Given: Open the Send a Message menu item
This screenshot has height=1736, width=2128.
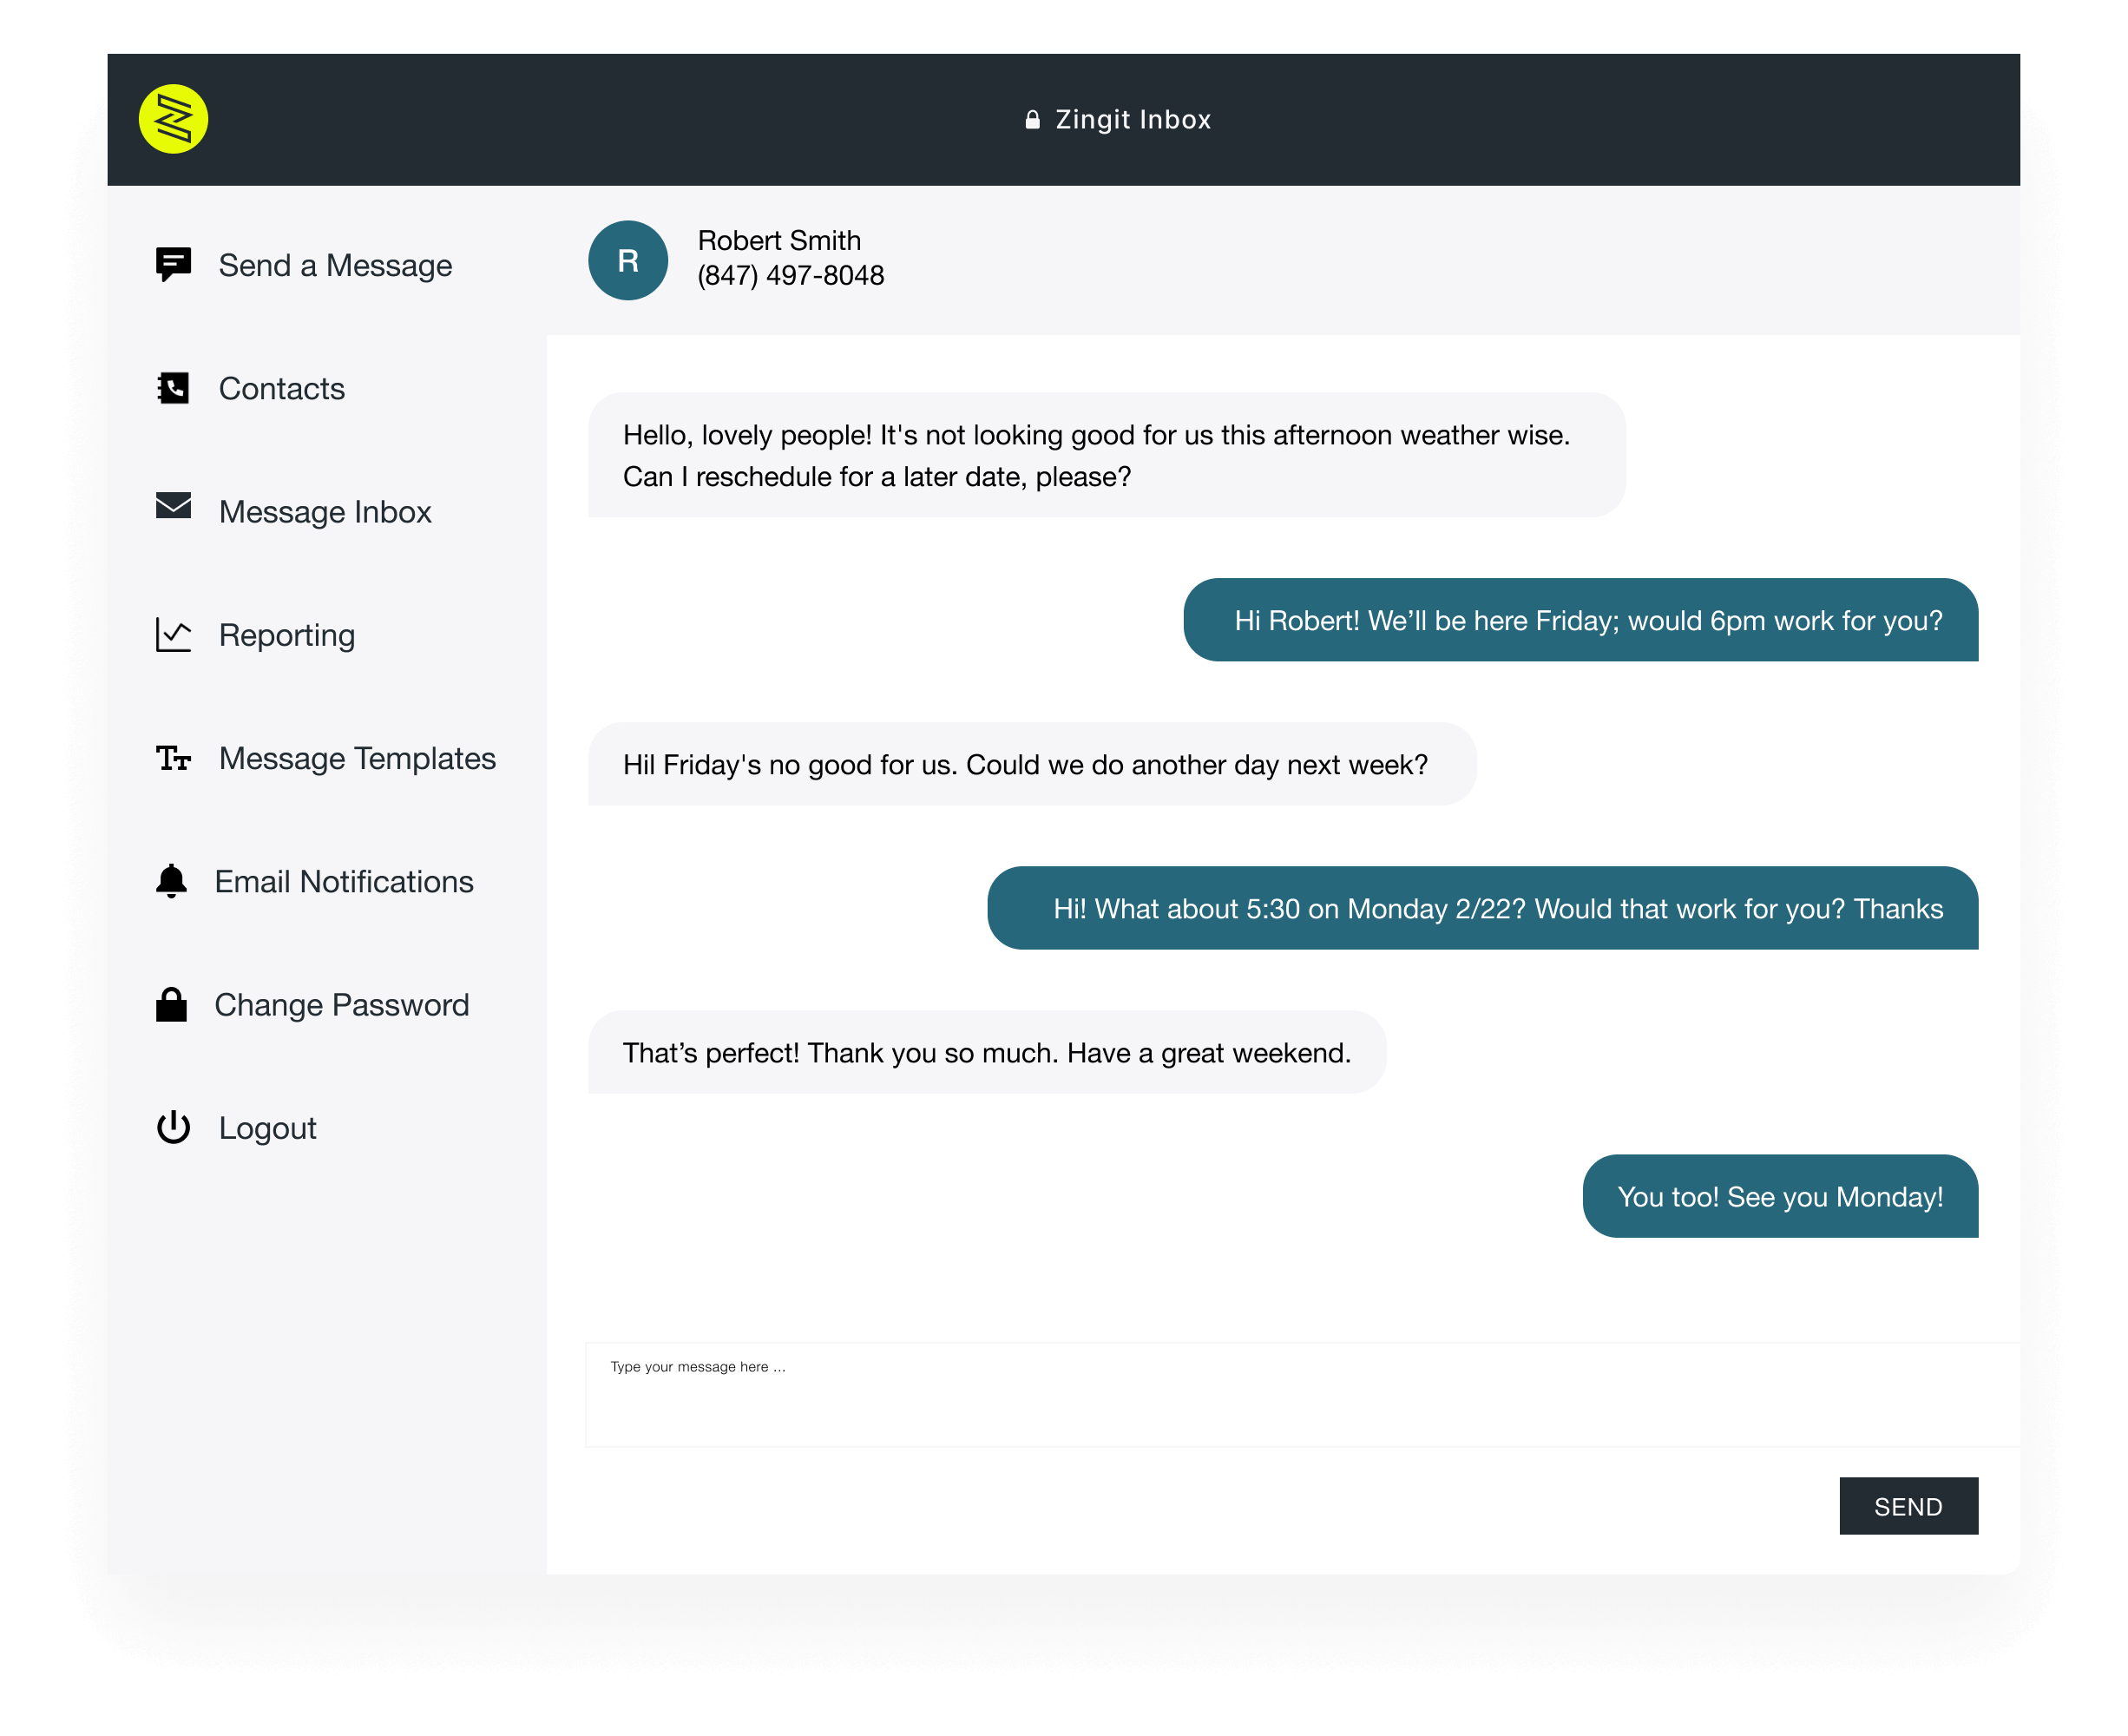Looking at the screenshot, I should click(335, 265).
